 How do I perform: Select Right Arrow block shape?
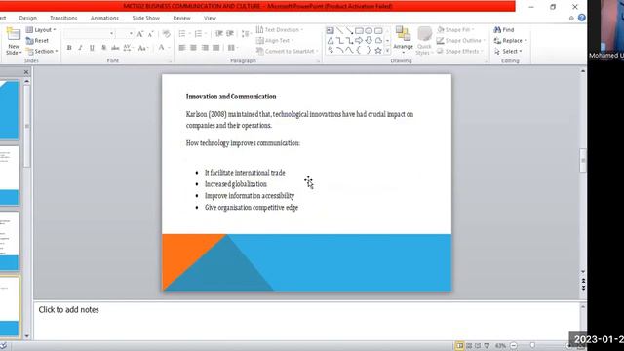click(x=359, y=41)
